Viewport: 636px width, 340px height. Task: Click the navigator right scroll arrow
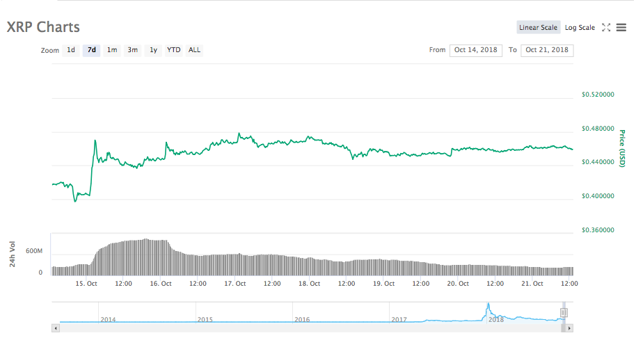pyautogui.click(x=569, y=328)
